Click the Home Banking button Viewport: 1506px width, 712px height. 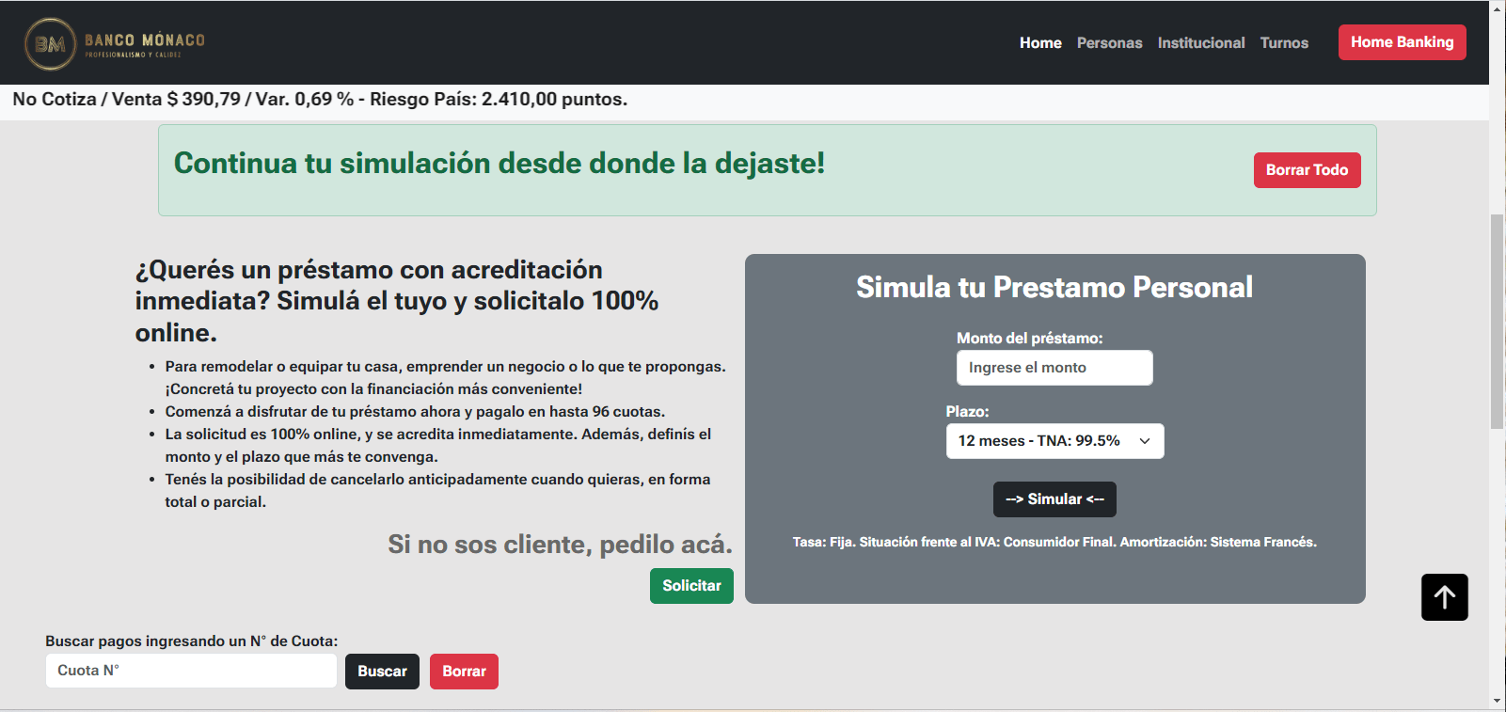[1402, 42]
